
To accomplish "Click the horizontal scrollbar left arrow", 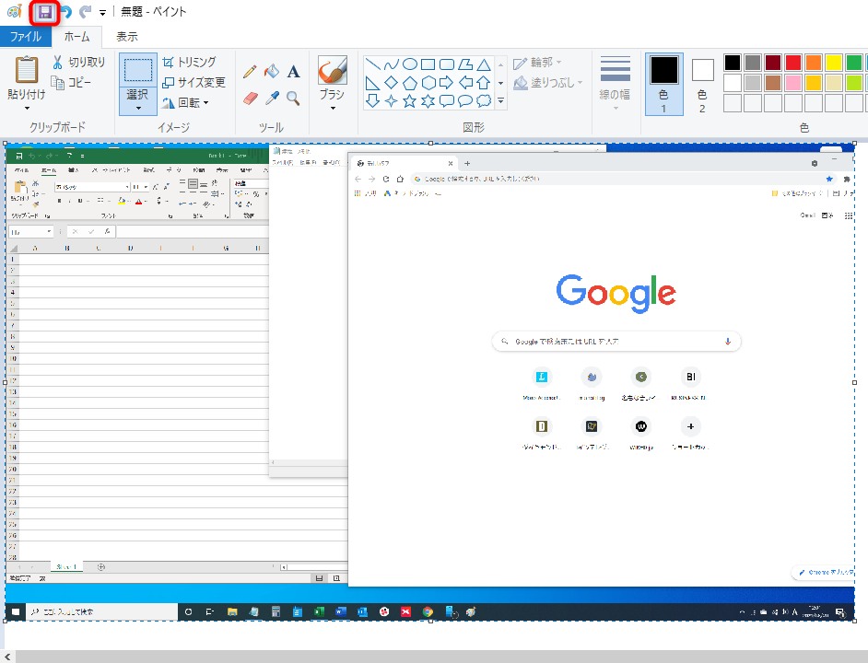I will pos(7,657).
